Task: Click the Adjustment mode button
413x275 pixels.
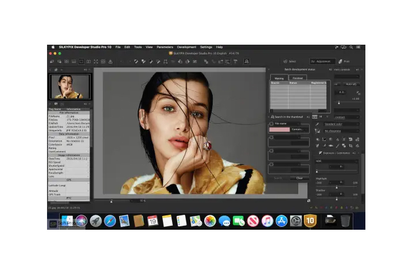Action: point(322,61)
